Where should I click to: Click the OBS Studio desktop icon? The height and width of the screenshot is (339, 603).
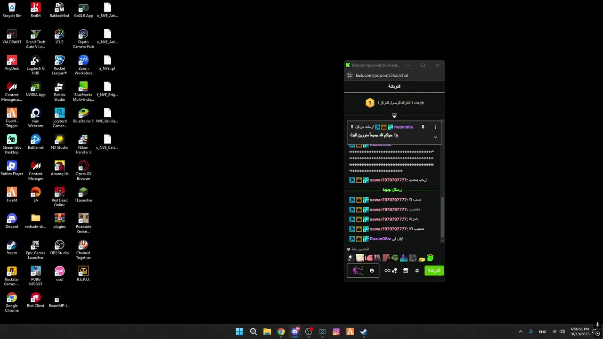[59, 247]
